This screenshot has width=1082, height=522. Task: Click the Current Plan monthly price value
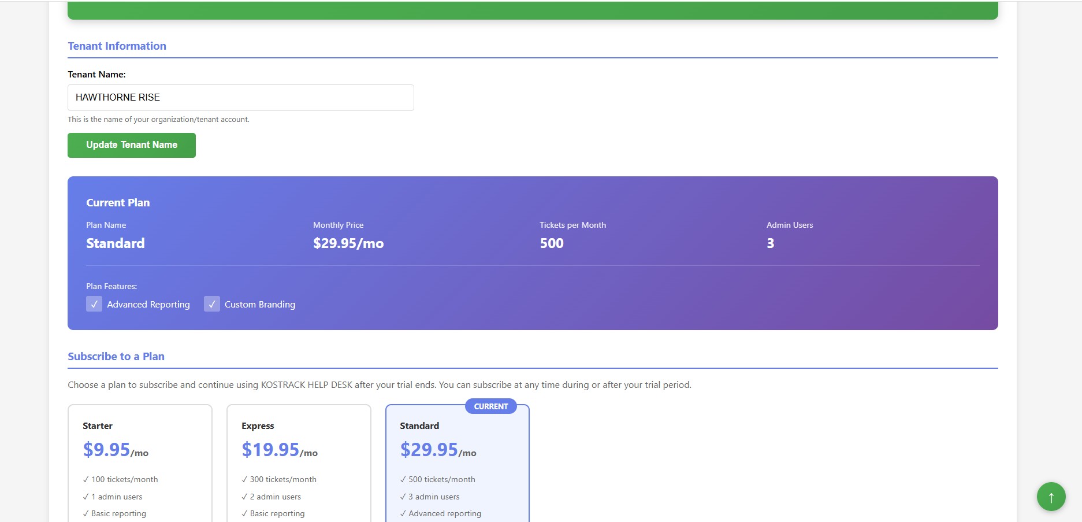pyautogui.click(x=348, y=243)
